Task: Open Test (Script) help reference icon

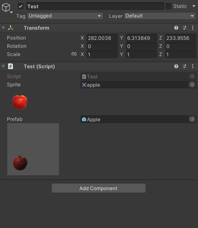Action: (x=176, y=66)
